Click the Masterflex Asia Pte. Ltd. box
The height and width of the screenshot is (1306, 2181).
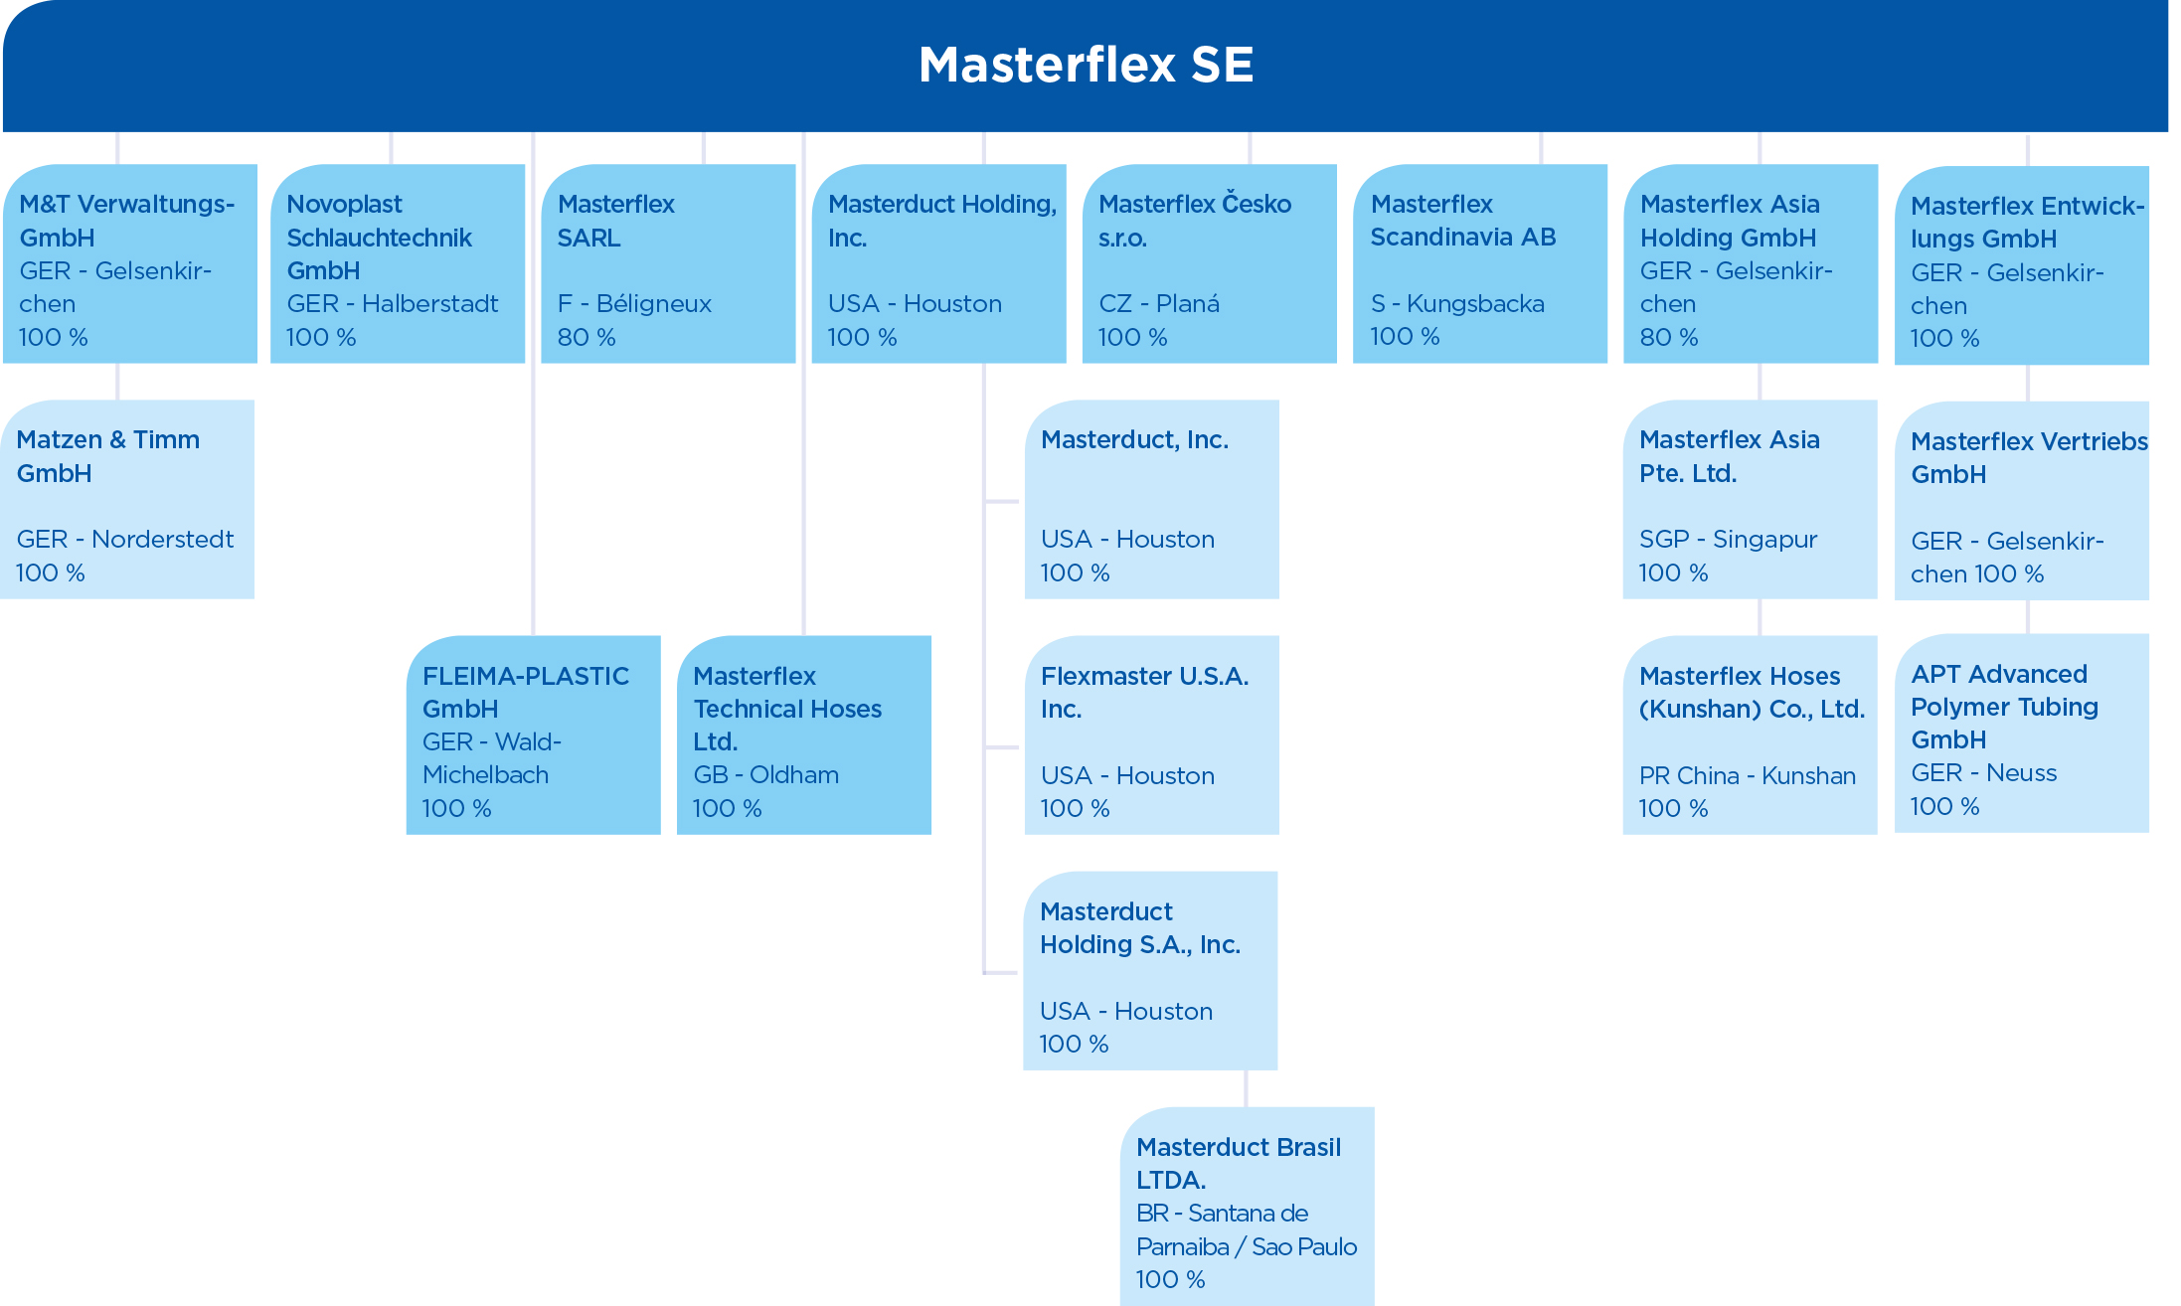(x=1751, y=499)
